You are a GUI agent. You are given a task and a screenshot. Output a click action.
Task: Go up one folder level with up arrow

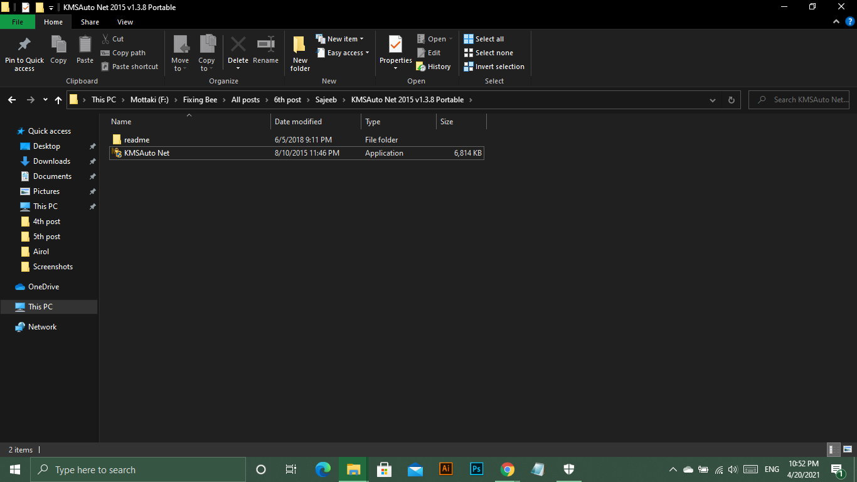pos(58,100)
